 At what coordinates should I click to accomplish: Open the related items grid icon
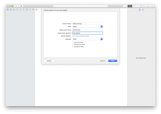[36, 10]
